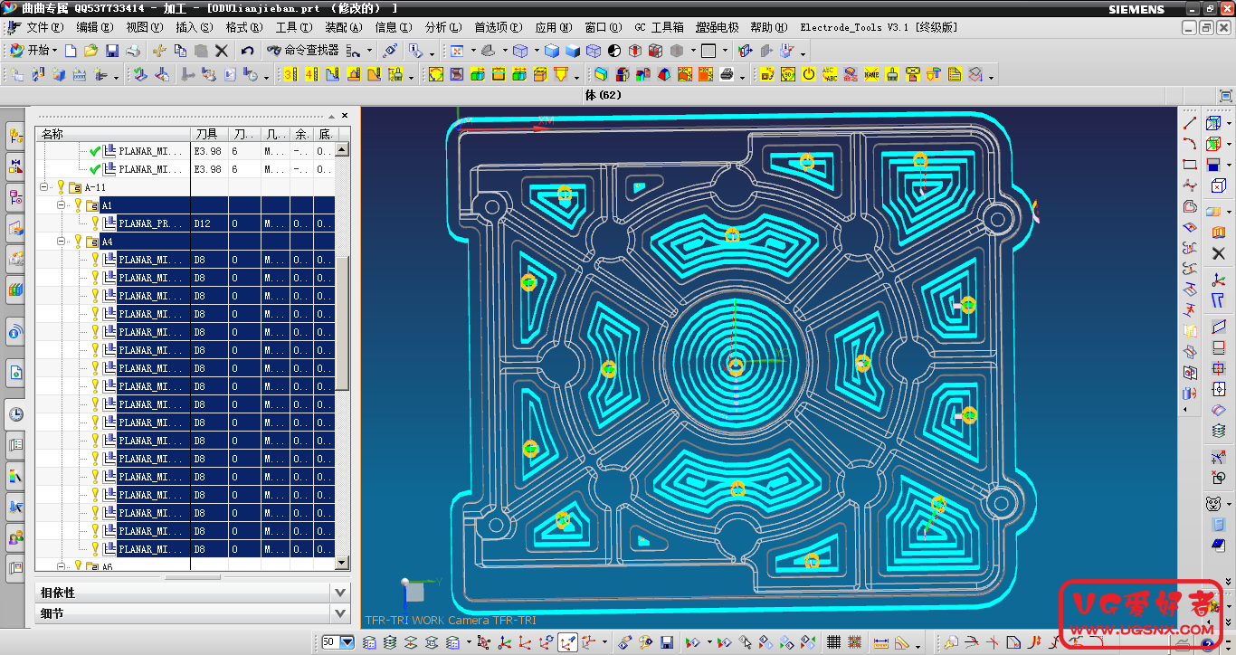Open a file with the folder icon
The width and height of the screenshot is (1236, 655).
tap(91, 51)
